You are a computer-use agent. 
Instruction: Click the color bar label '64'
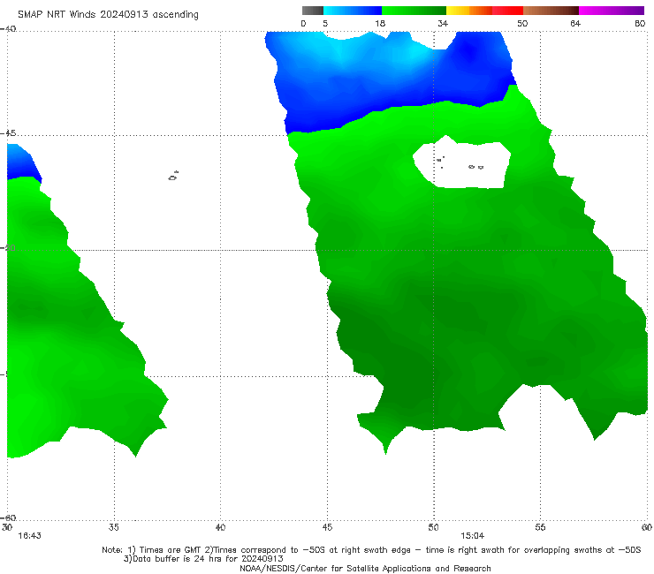(575, 23)
